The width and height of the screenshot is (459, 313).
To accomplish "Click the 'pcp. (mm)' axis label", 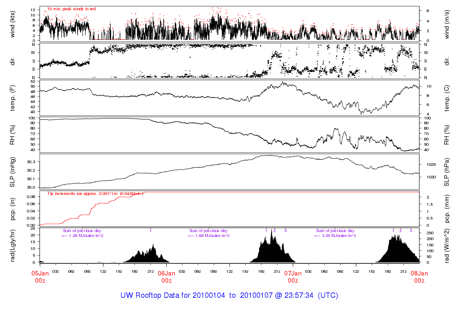I will click(446, 209).
